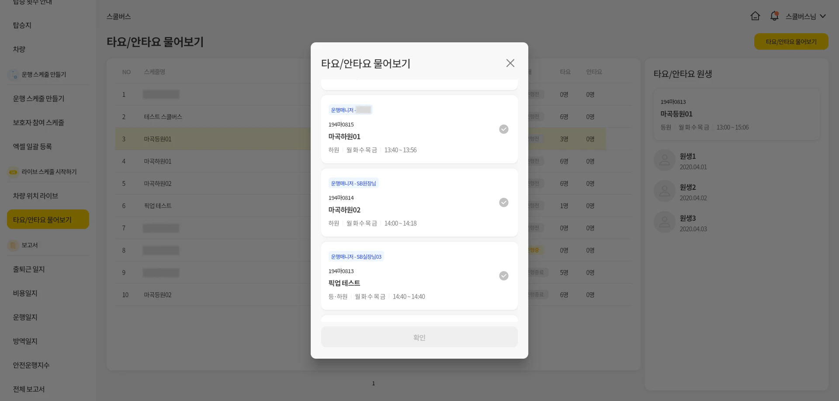Expand the 스쿨버스님 user dropdown
The width and height of the screenshot is (839, 401).
point(805,16)
